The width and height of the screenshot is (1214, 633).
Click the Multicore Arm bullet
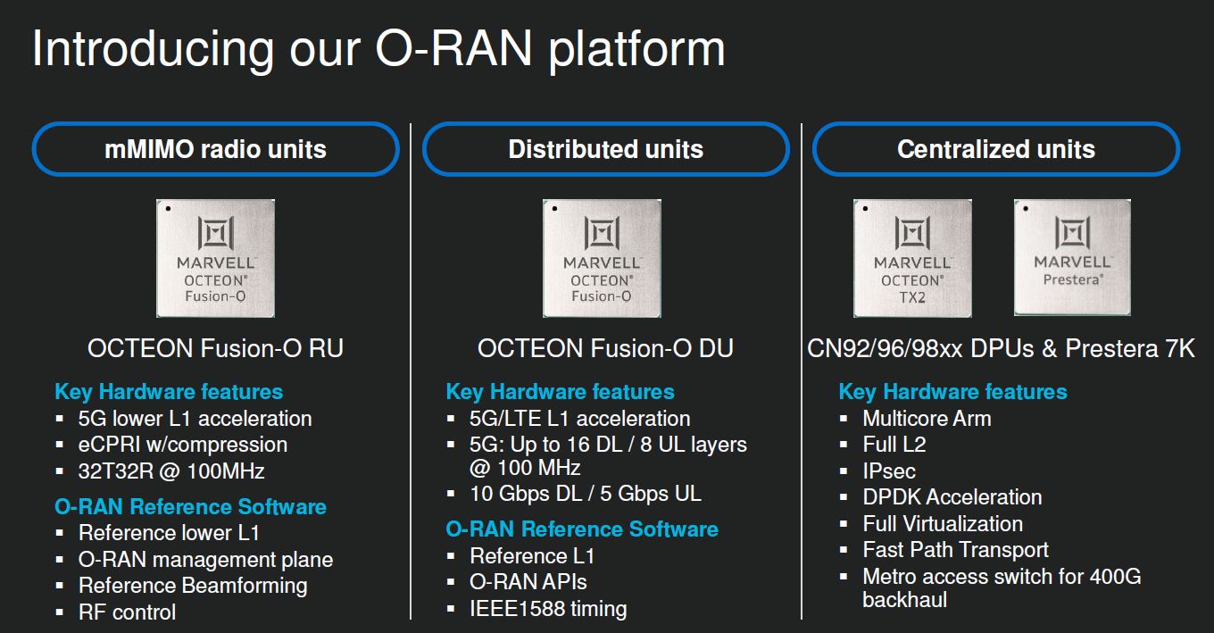915,419
